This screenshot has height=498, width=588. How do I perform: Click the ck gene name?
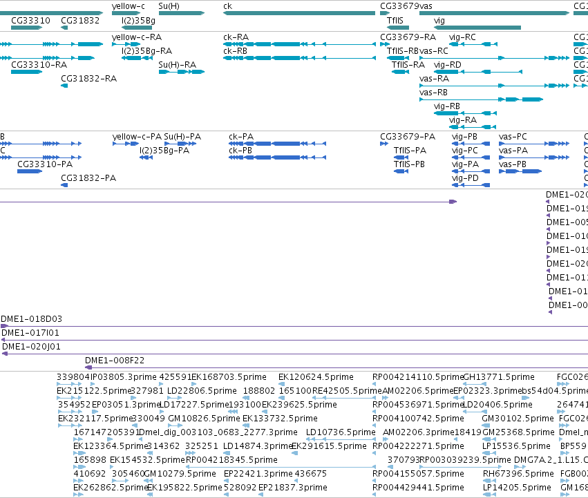[x=227, y=6]
